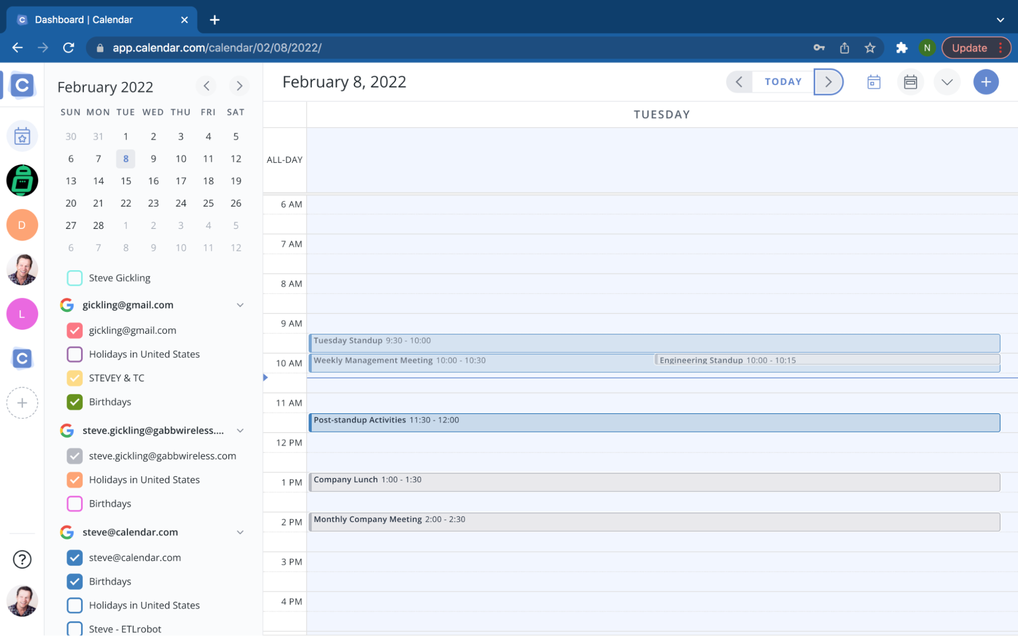Select the Birthdays color swatch
Viewport: 1018px width, 636px height.
74,401
